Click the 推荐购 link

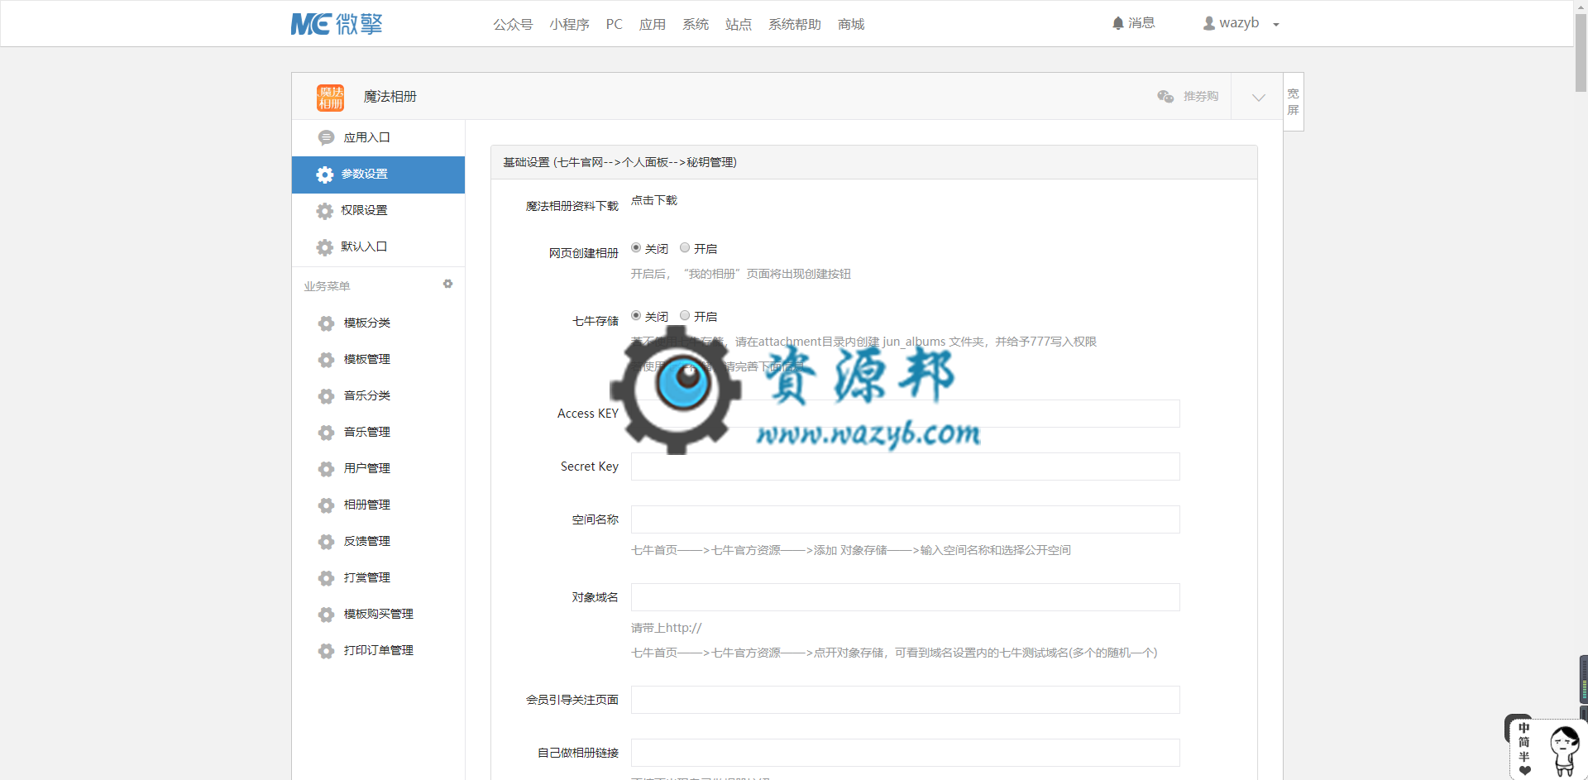[x=1201, y=97]
